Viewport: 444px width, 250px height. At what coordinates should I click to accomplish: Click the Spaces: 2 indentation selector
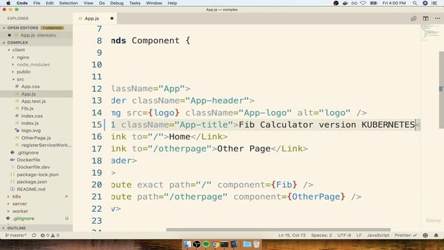coord(321,235)
